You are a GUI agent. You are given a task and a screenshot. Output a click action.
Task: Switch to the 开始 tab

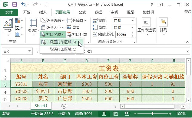[x=27, y=12]
